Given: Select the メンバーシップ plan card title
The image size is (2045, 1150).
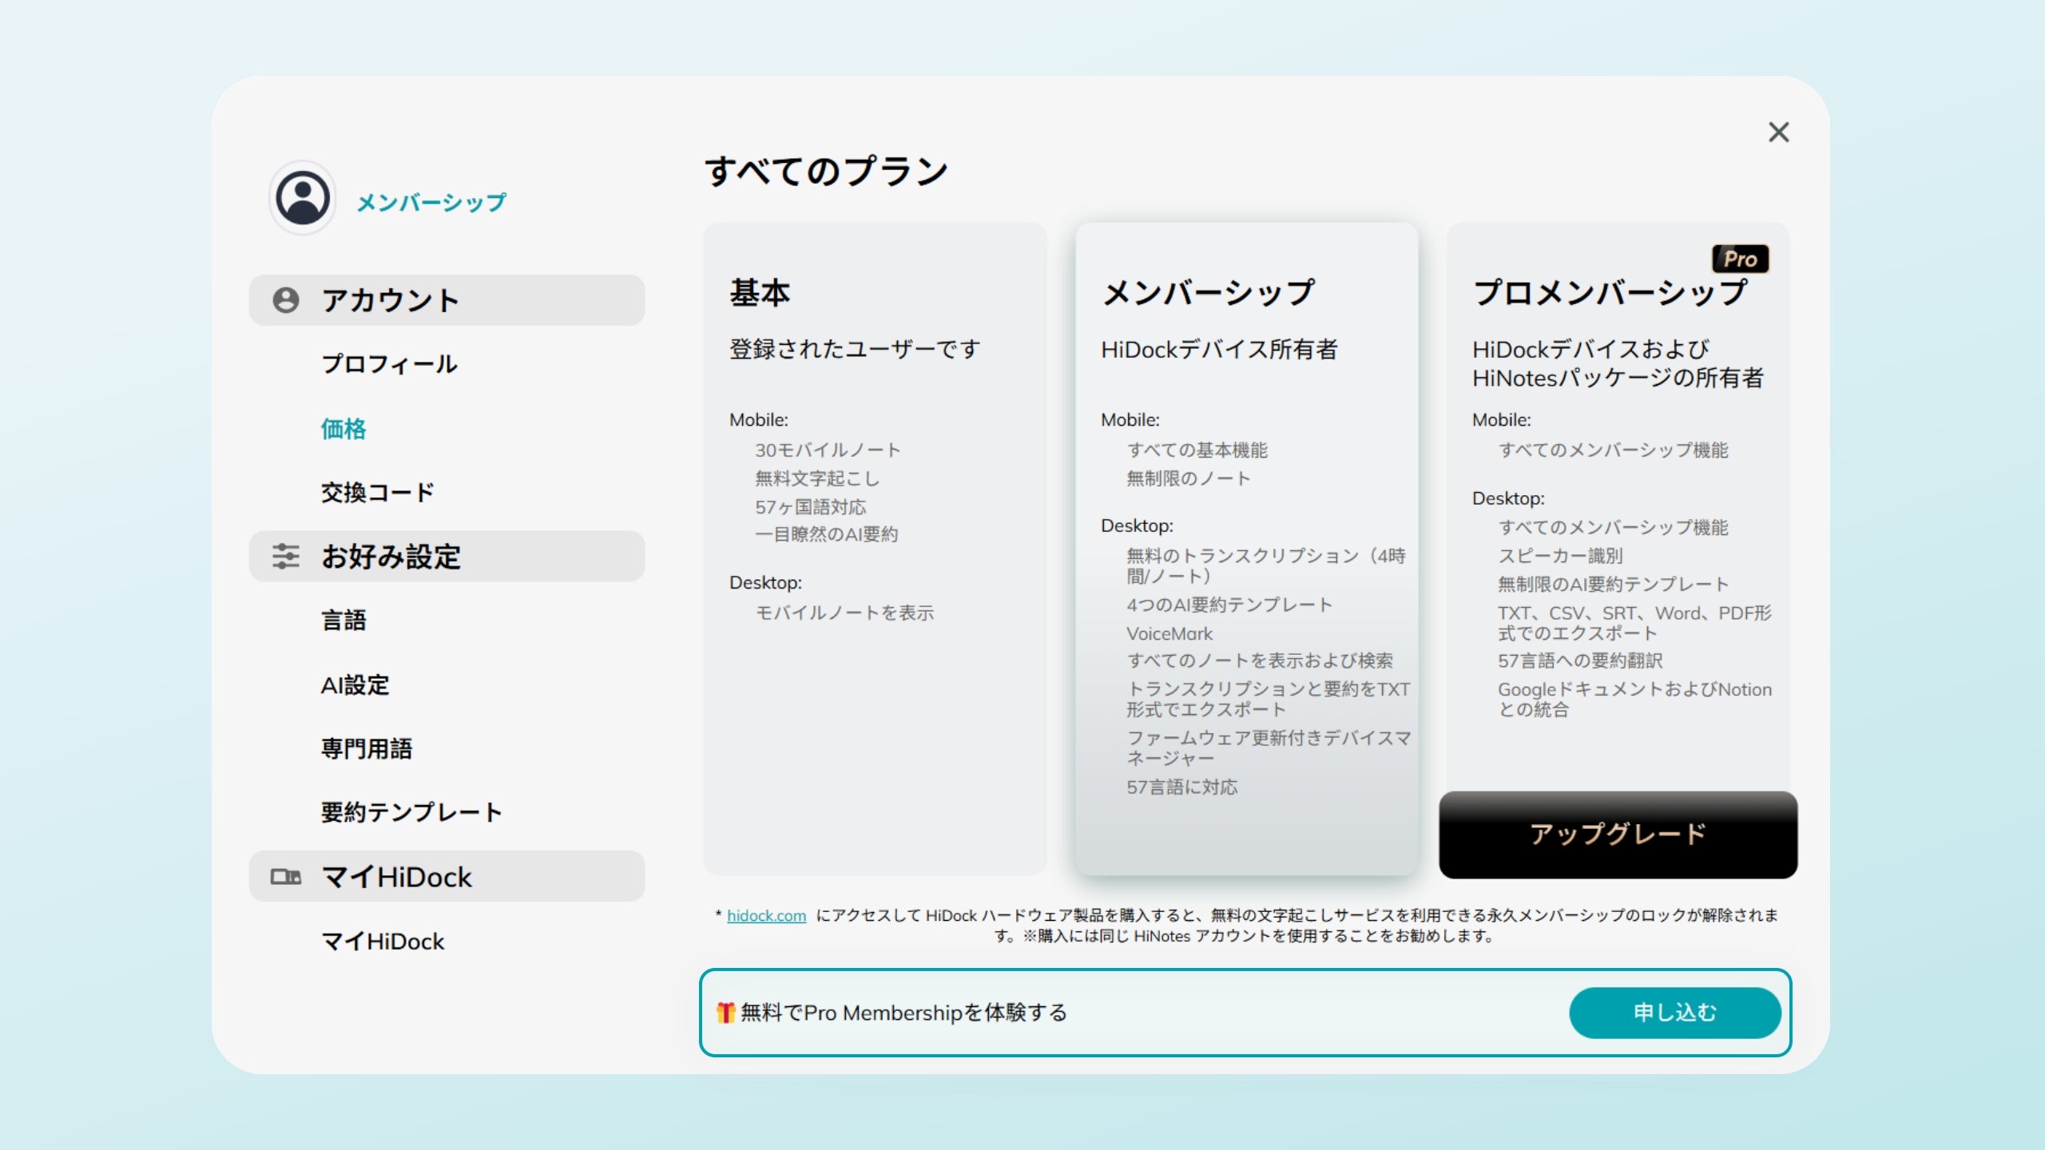Looking at the screenshot, I should click(x=1209, y=293).
